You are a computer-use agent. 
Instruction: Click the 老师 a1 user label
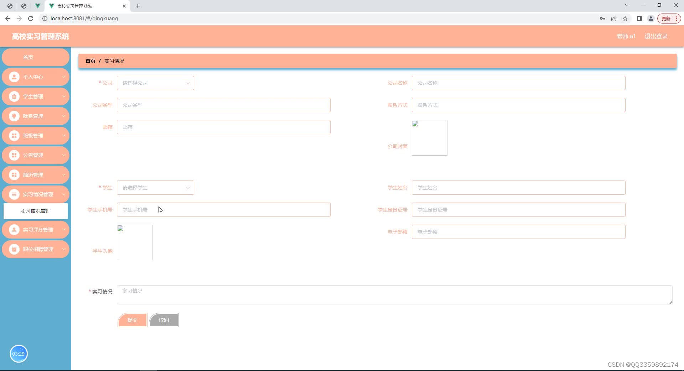pyautogui.click(x=626, y=36)
